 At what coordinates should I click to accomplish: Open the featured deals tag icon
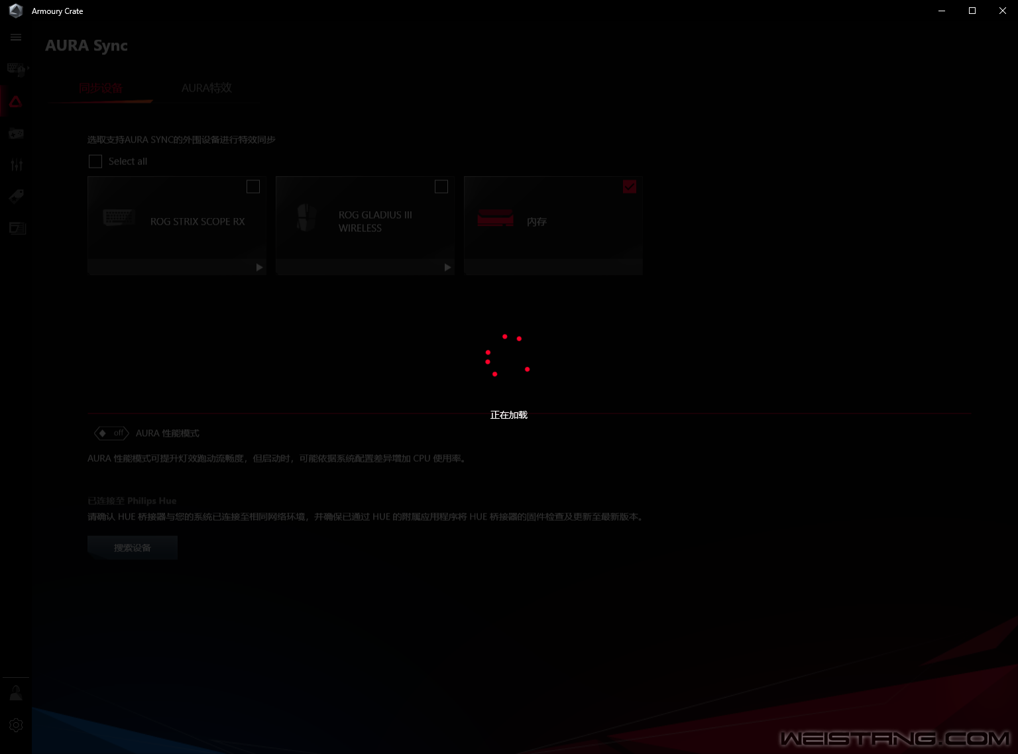pos(17,196)
